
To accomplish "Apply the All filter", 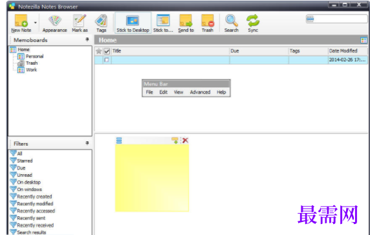I will (x=16, y=153).
